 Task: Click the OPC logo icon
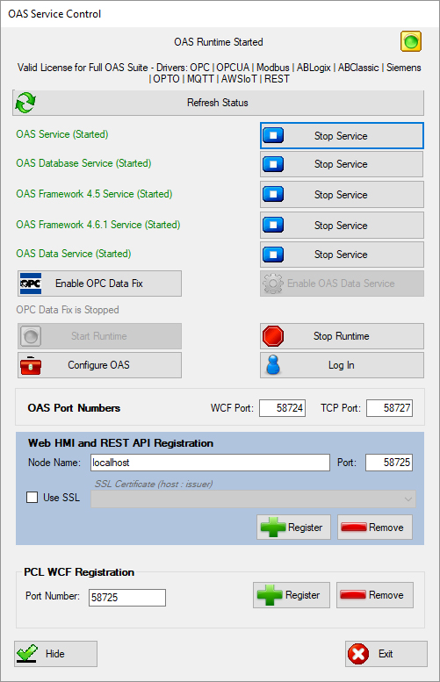(31, 284)
